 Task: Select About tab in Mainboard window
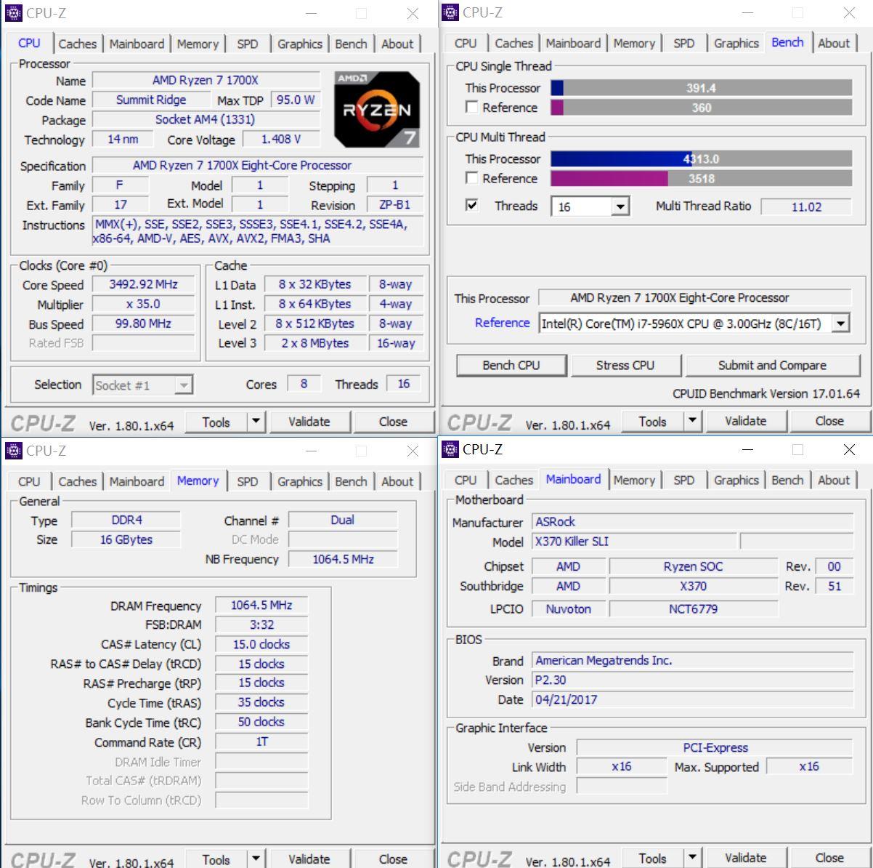(x=834, y=480)
